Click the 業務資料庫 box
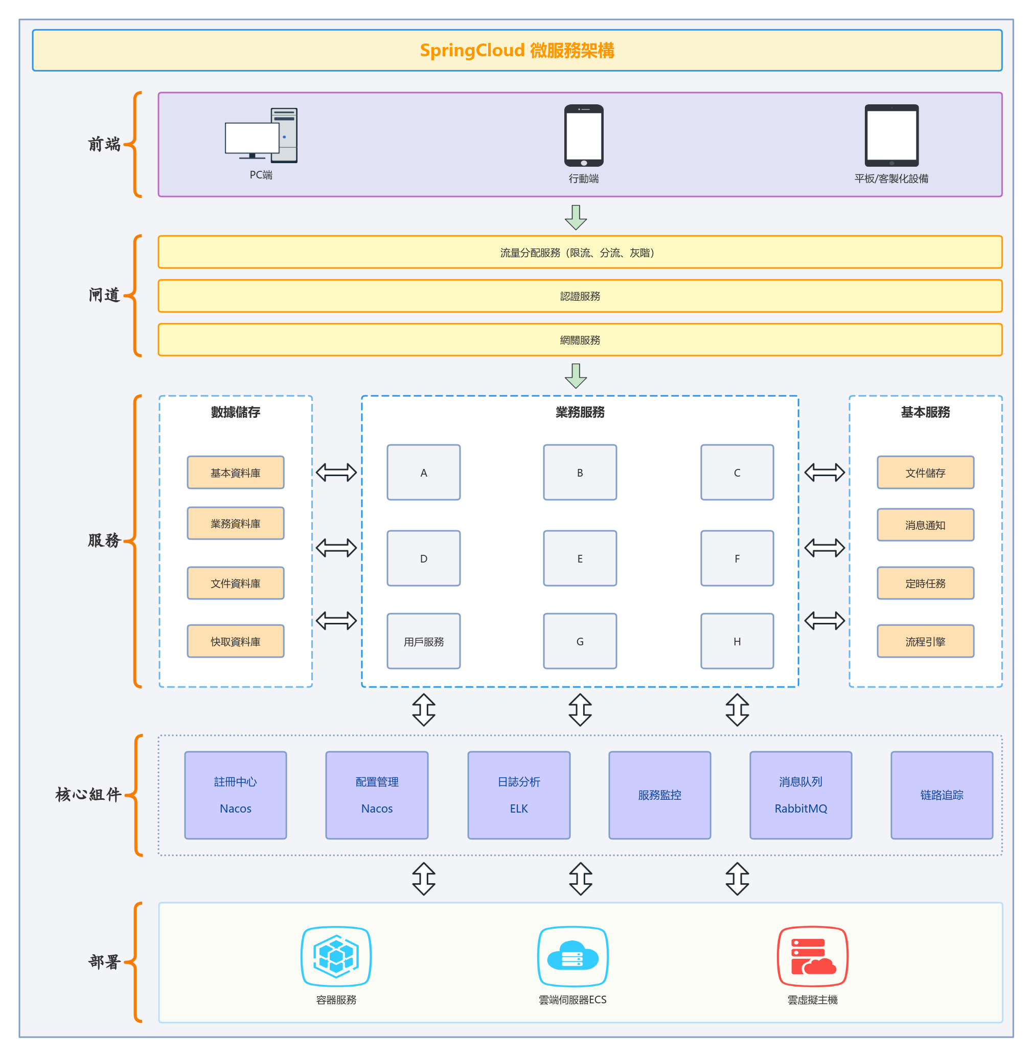The image size is (1032, 1056). click(236, 523)
